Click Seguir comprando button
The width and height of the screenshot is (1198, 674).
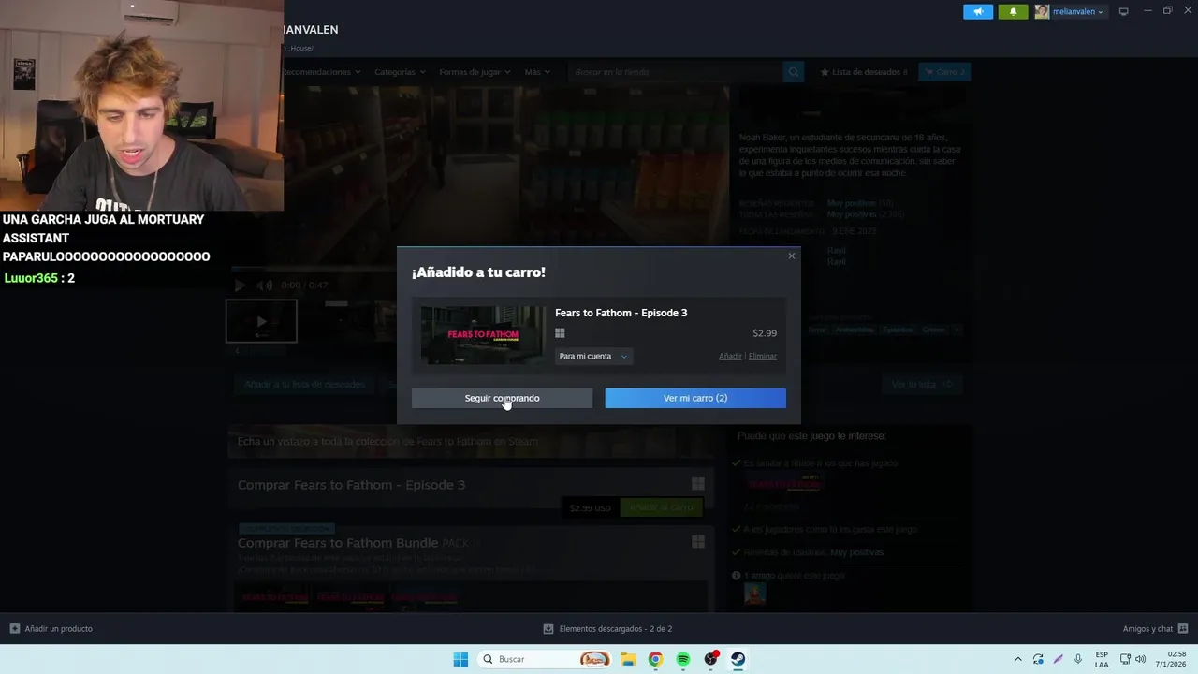(502, 398)
